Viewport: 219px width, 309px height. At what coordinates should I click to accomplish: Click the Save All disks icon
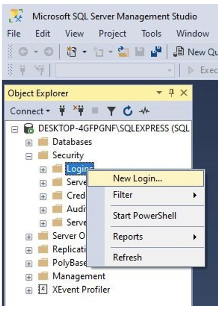coord(156,52)
